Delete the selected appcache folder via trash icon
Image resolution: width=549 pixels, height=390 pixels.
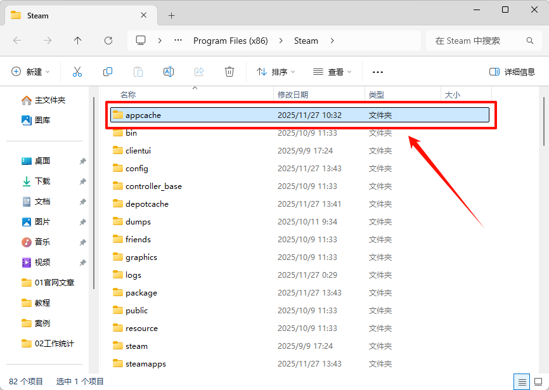(229, 72)
